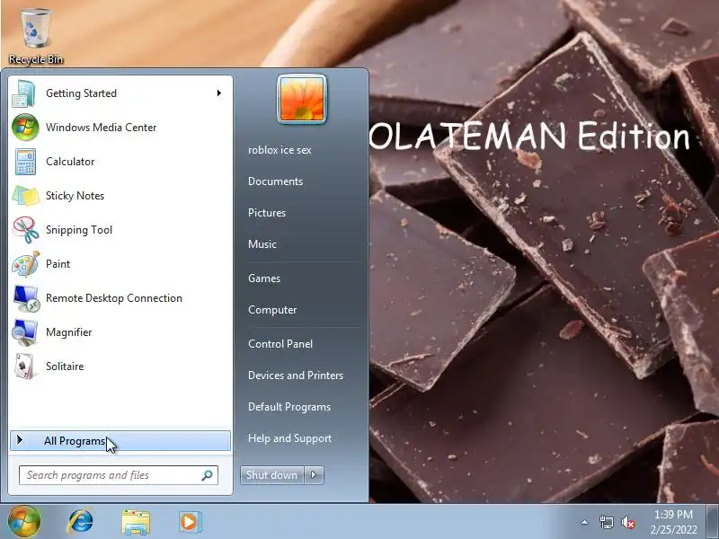
Task: Click the muted volume tray icon
Action: 627,522
